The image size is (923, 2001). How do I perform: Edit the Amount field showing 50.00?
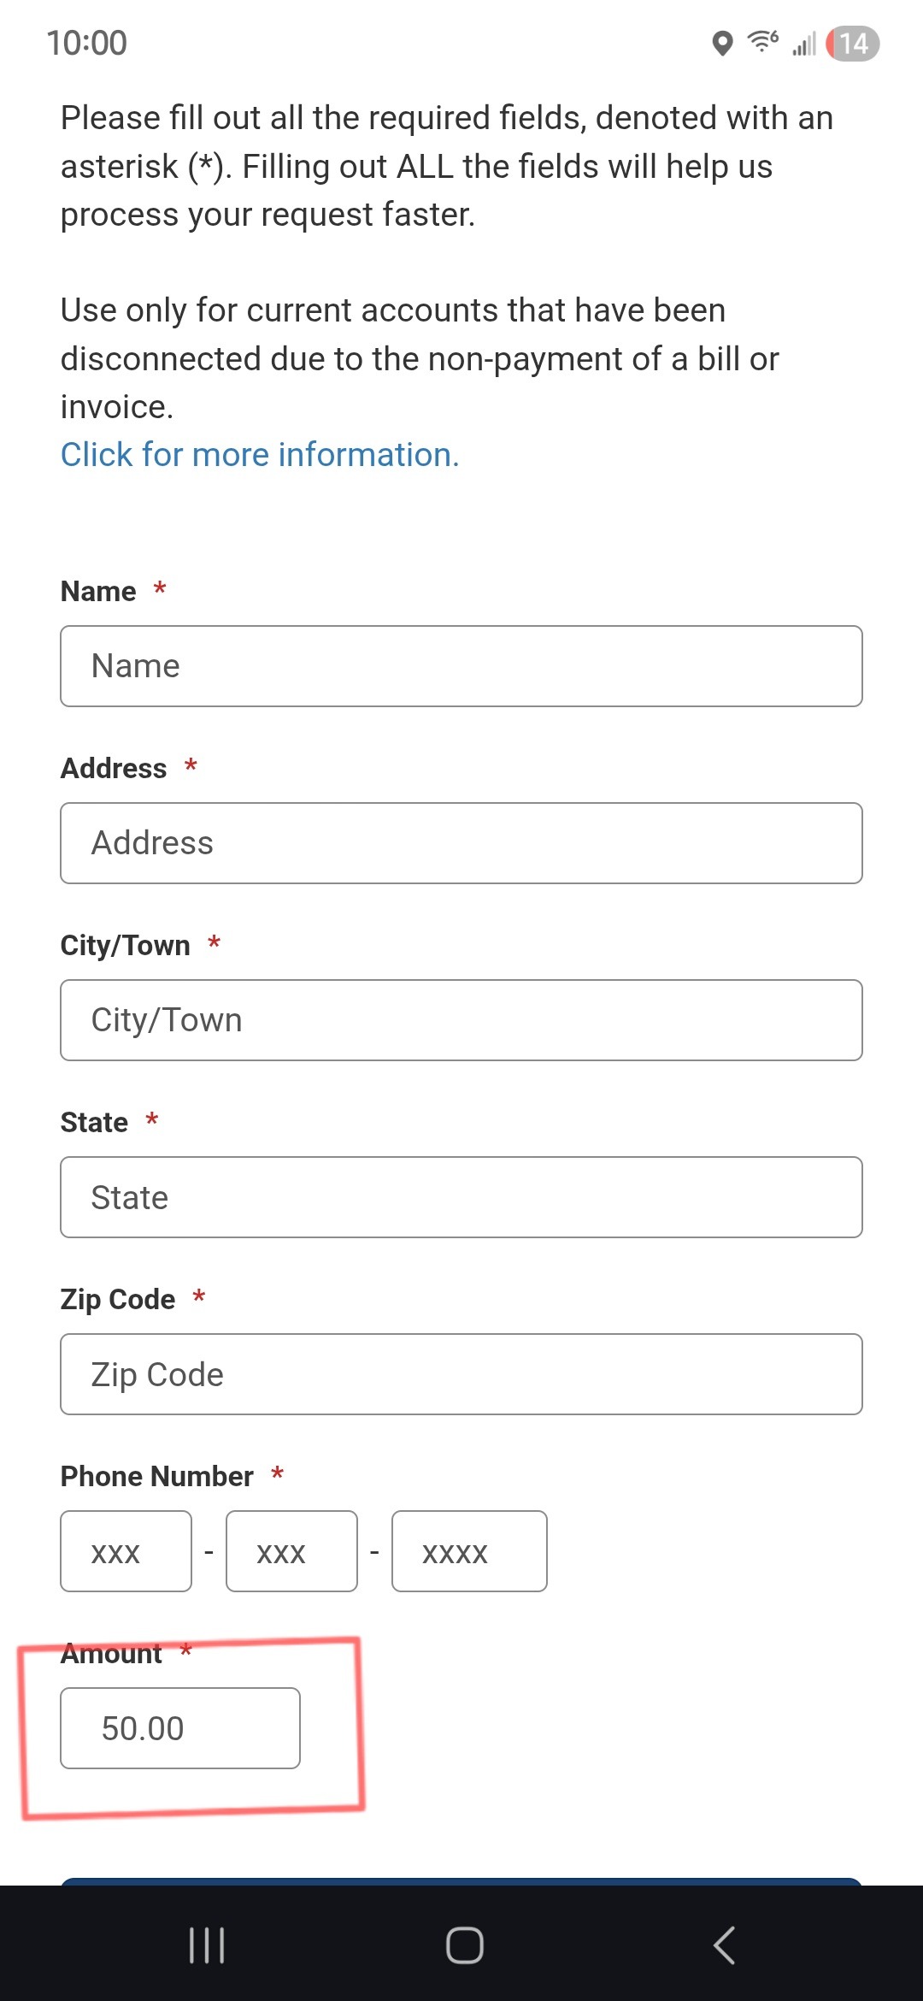point(180,1728)
